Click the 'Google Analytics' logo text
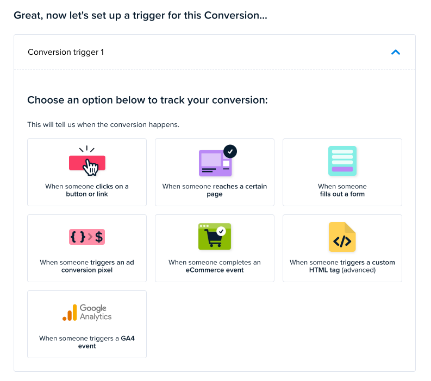The image size is (431, 381). coord(96,312)
